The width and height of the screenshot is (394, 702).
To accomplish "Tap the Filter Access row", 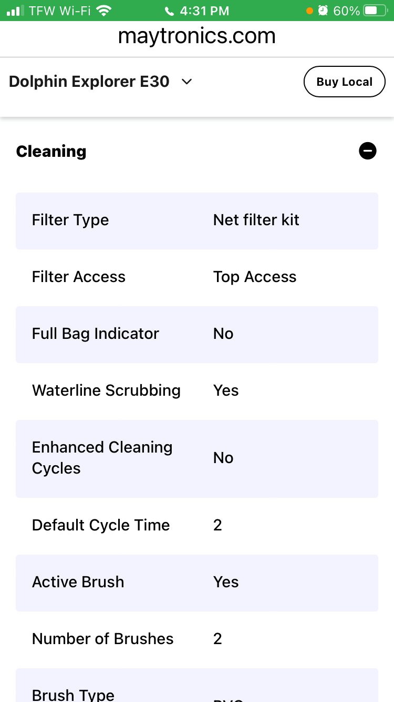I will click(197, 278).
